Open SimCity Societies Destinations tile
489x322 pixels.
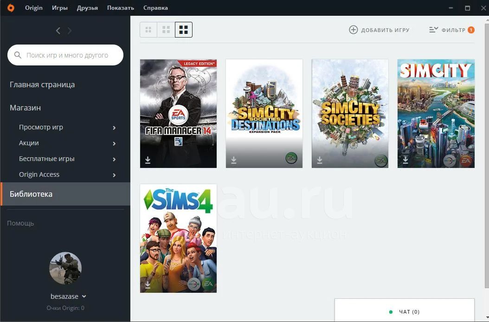click(264, 114)
